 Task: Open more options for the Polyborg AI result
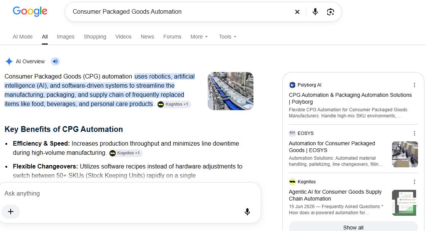414,85
